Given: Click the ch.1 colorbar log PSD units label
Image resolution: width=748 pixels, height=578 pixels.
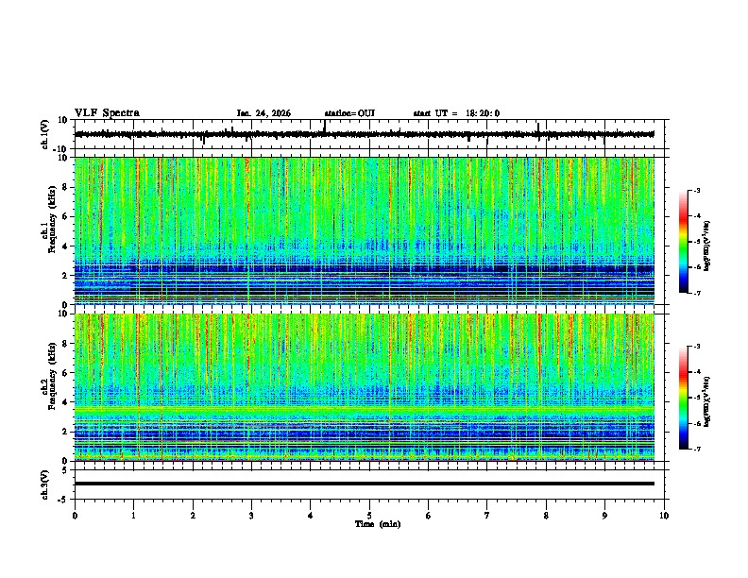Looking at the screenshot, I should click(x=707, y=246).
